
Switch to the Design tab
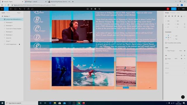[x=167, y=13]
